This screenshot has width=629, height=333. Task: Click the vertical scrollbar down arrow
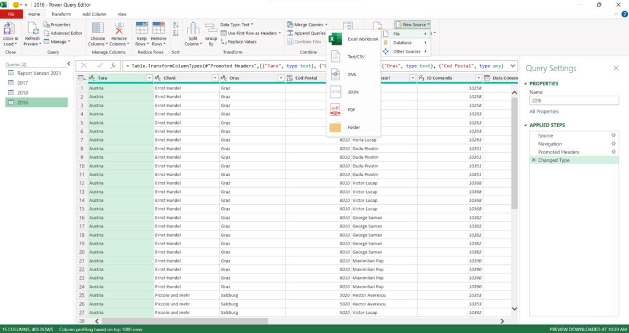pos(514,309)
